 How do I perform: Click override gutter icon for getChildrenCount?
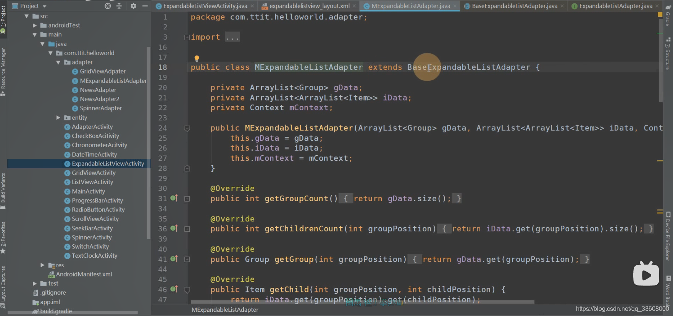174,228
